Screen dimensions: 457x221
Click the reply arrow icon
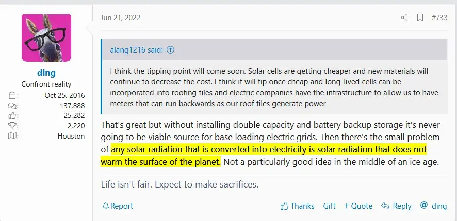(385, 206)
